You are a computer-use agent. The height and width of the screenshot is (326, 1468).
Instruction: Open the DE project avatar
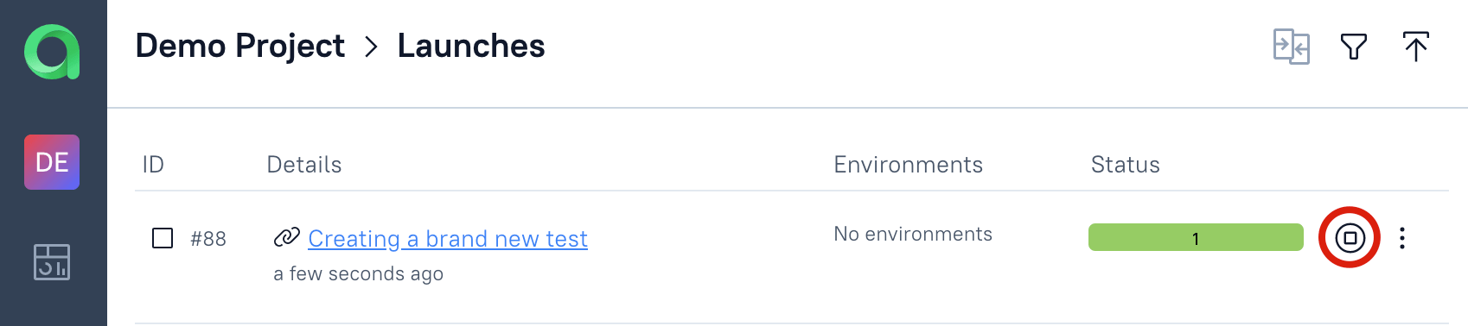[52, 162]
